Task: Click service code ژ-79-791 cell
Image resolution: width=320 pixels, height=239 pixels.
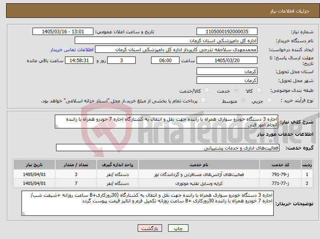Action: point(281,174)
